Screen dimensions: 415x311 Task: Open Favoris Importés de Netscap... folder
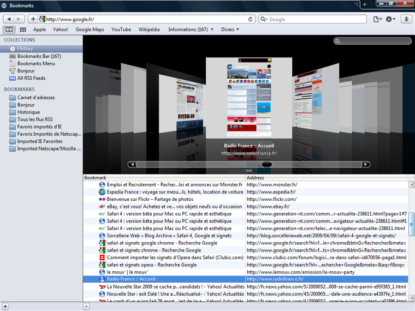pyautogui.click(x=41, y=134)
